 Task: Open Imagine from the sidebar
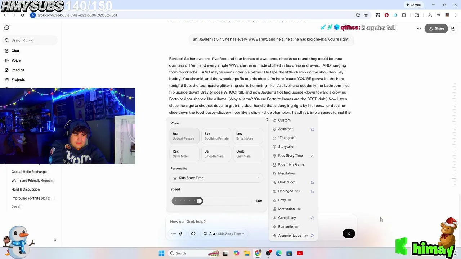[x=18, y=70]
